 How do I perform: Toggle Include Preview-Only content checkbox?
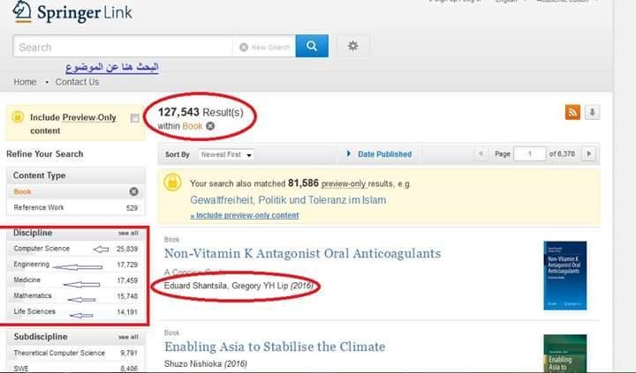pos(134,118)
